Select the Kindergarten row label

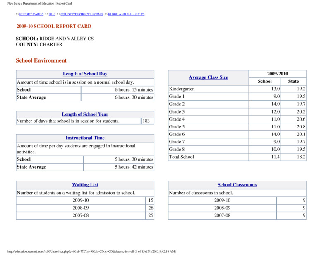pyautogui.click(x=182, y=89)
